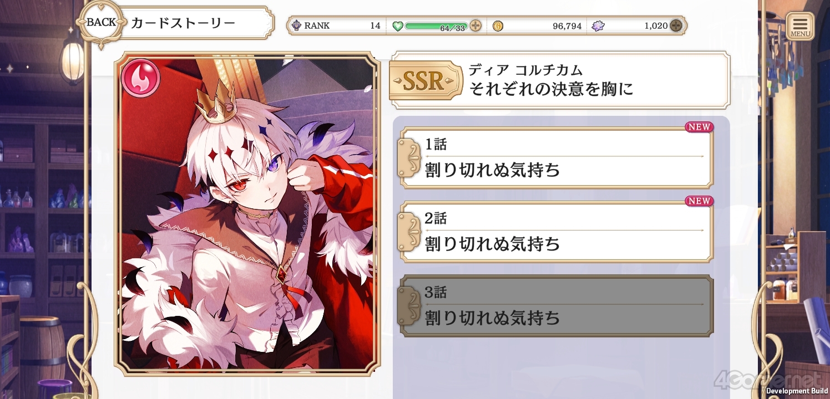View the character card illustration
Image resolution: width=830 pixels, height=399 pixels.
click(247, 214)
